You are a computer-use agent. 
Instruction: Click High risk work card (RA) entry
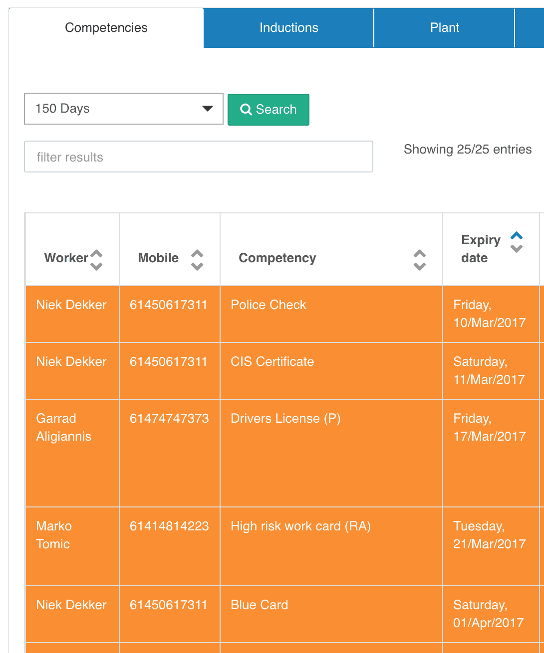pos(331,546)
